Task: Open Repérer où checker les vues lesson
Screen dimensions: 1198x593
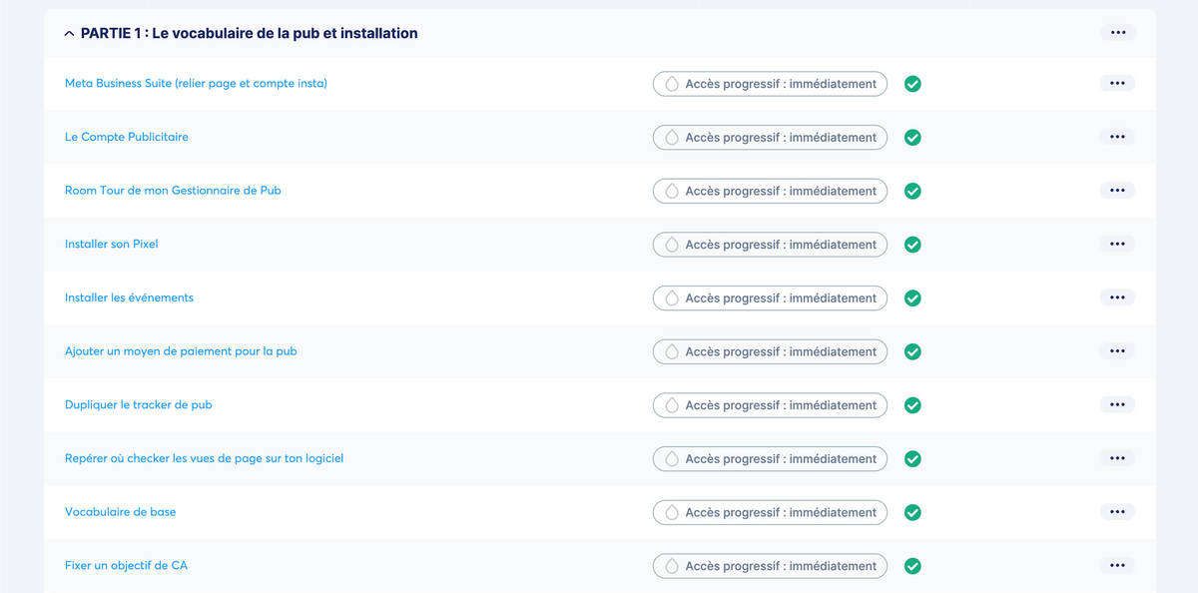Action: tap(205, 459)
